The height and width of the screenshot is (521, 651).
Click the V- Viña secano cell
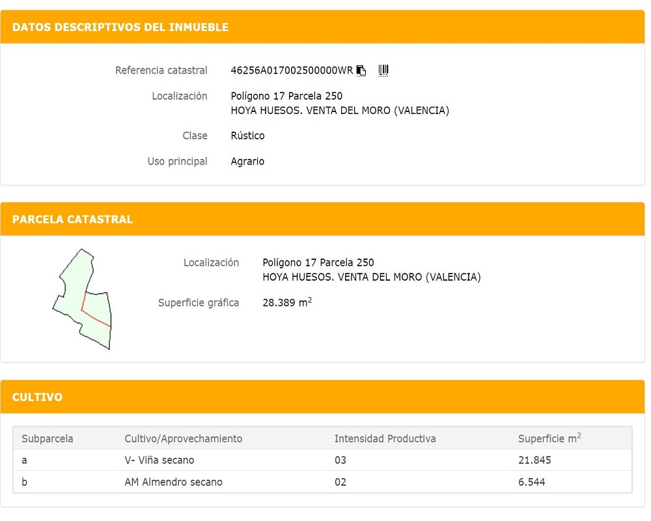(x=159, y=460)
